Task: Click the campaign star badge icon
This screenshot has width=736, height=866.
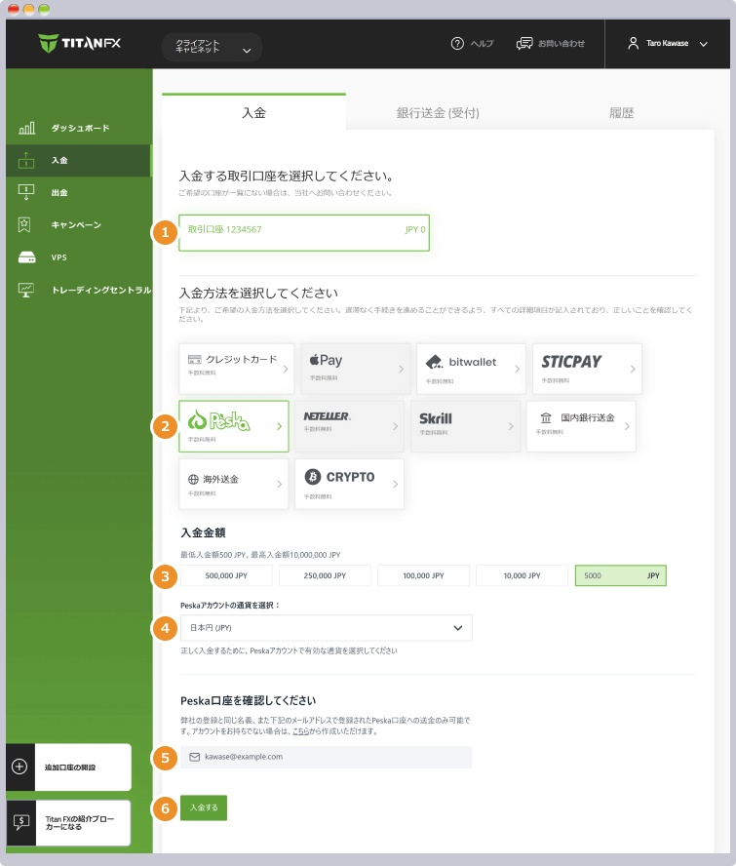Action: pyautogui.click(x=24, y=224)
